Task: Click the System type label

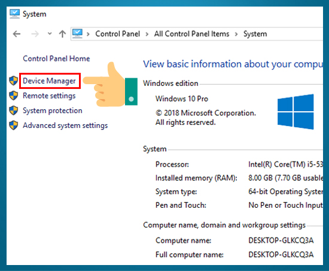Action: click(x=176, y=192)
